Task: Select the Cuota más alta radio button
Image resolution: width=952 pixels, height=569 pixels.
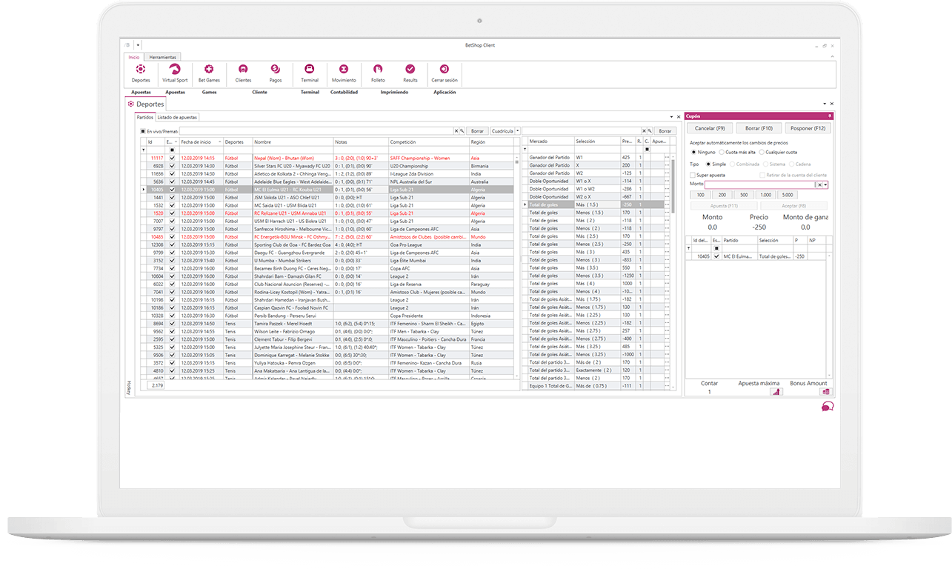Action: [x=722, y=153]
